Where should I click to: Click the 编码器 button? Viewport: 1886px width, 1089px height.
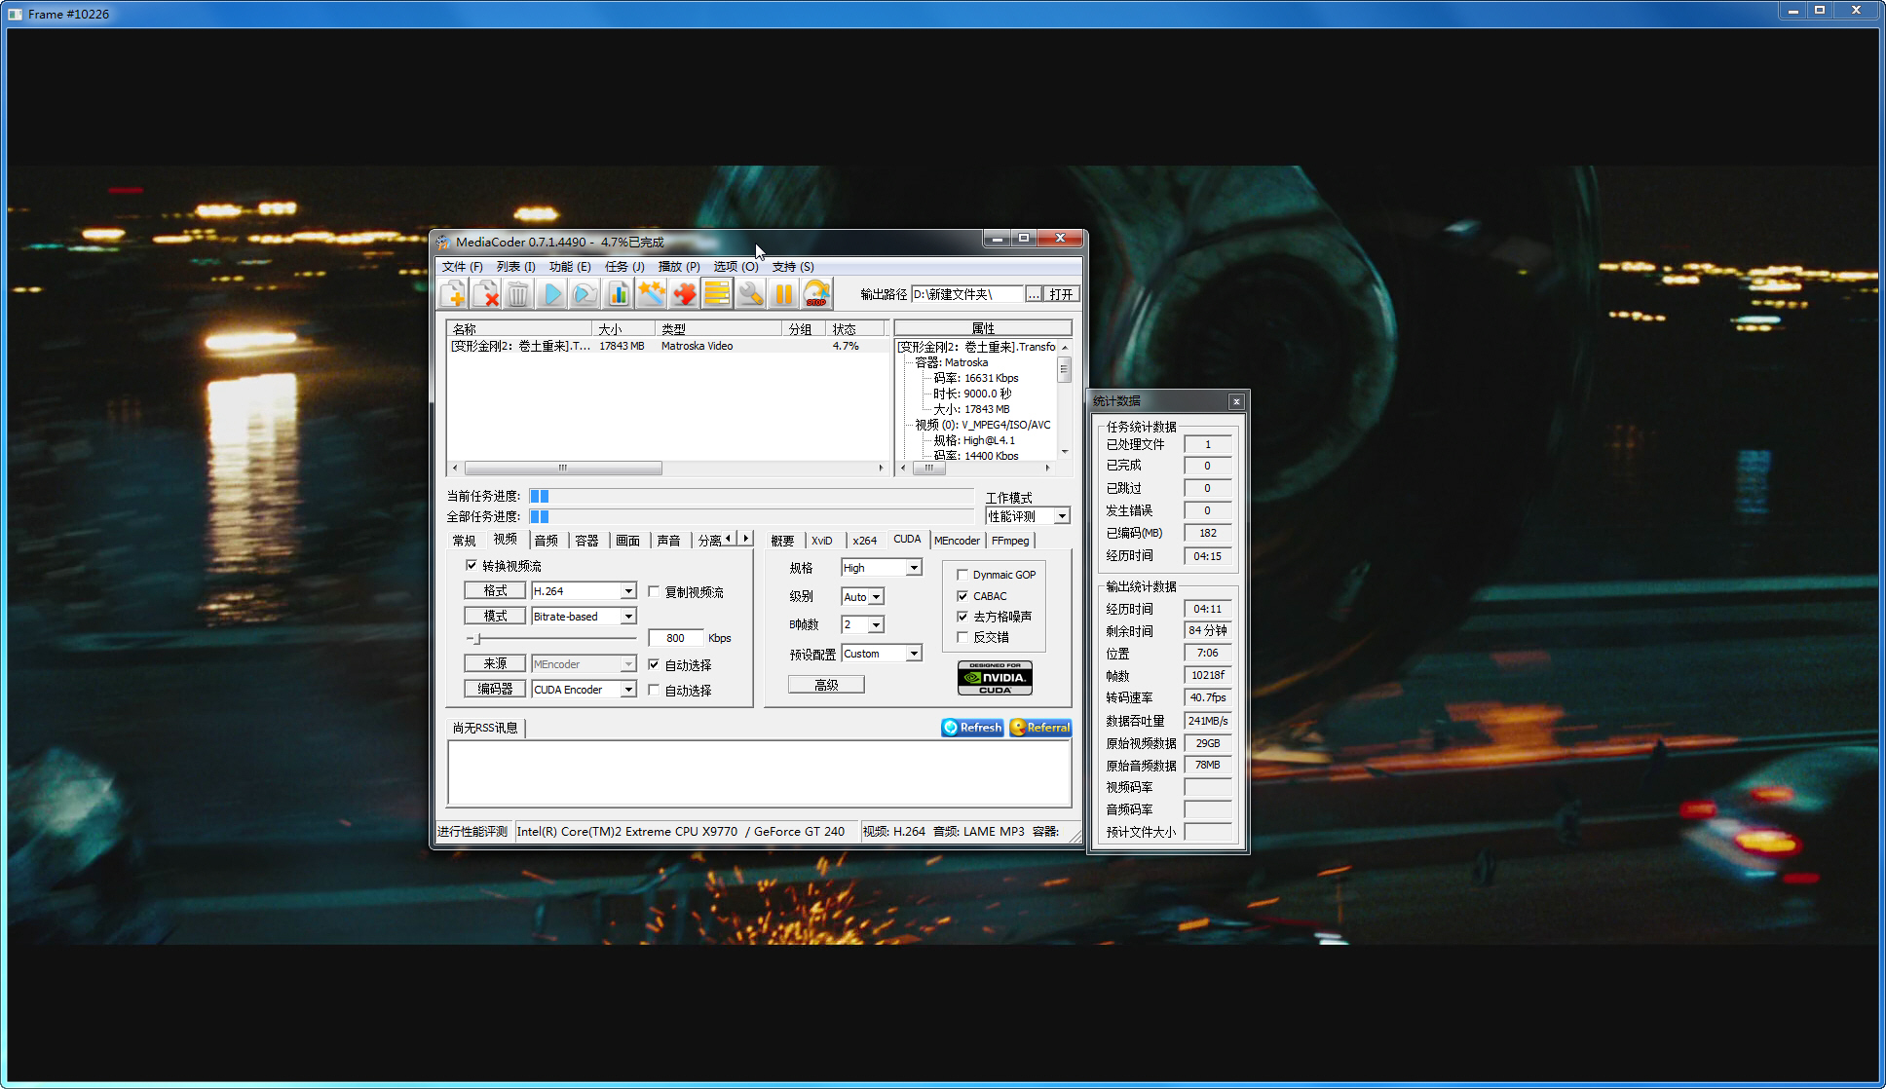click(x=495, y=690)
